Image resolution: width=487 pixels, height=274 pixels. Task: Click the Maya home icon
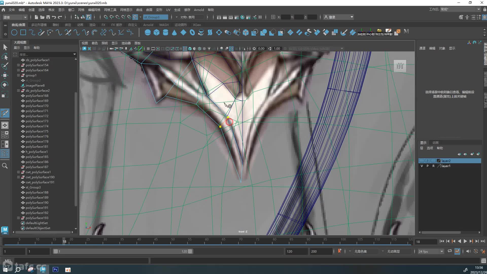3,10
